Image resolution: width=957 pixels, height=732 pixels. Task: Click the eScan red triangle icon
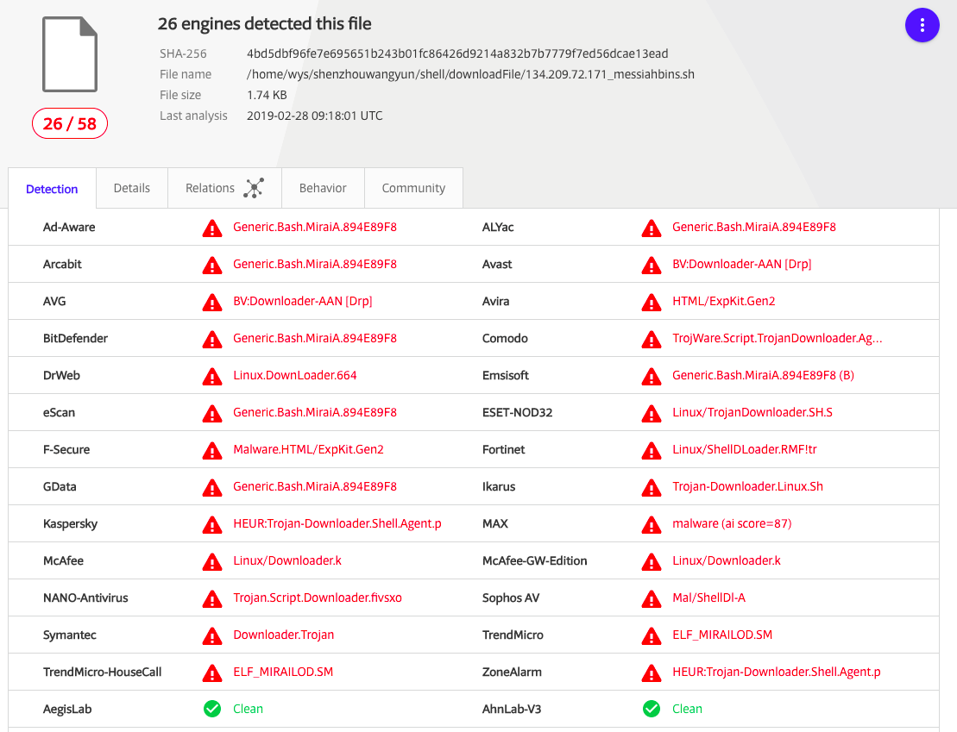coord(212,414)
